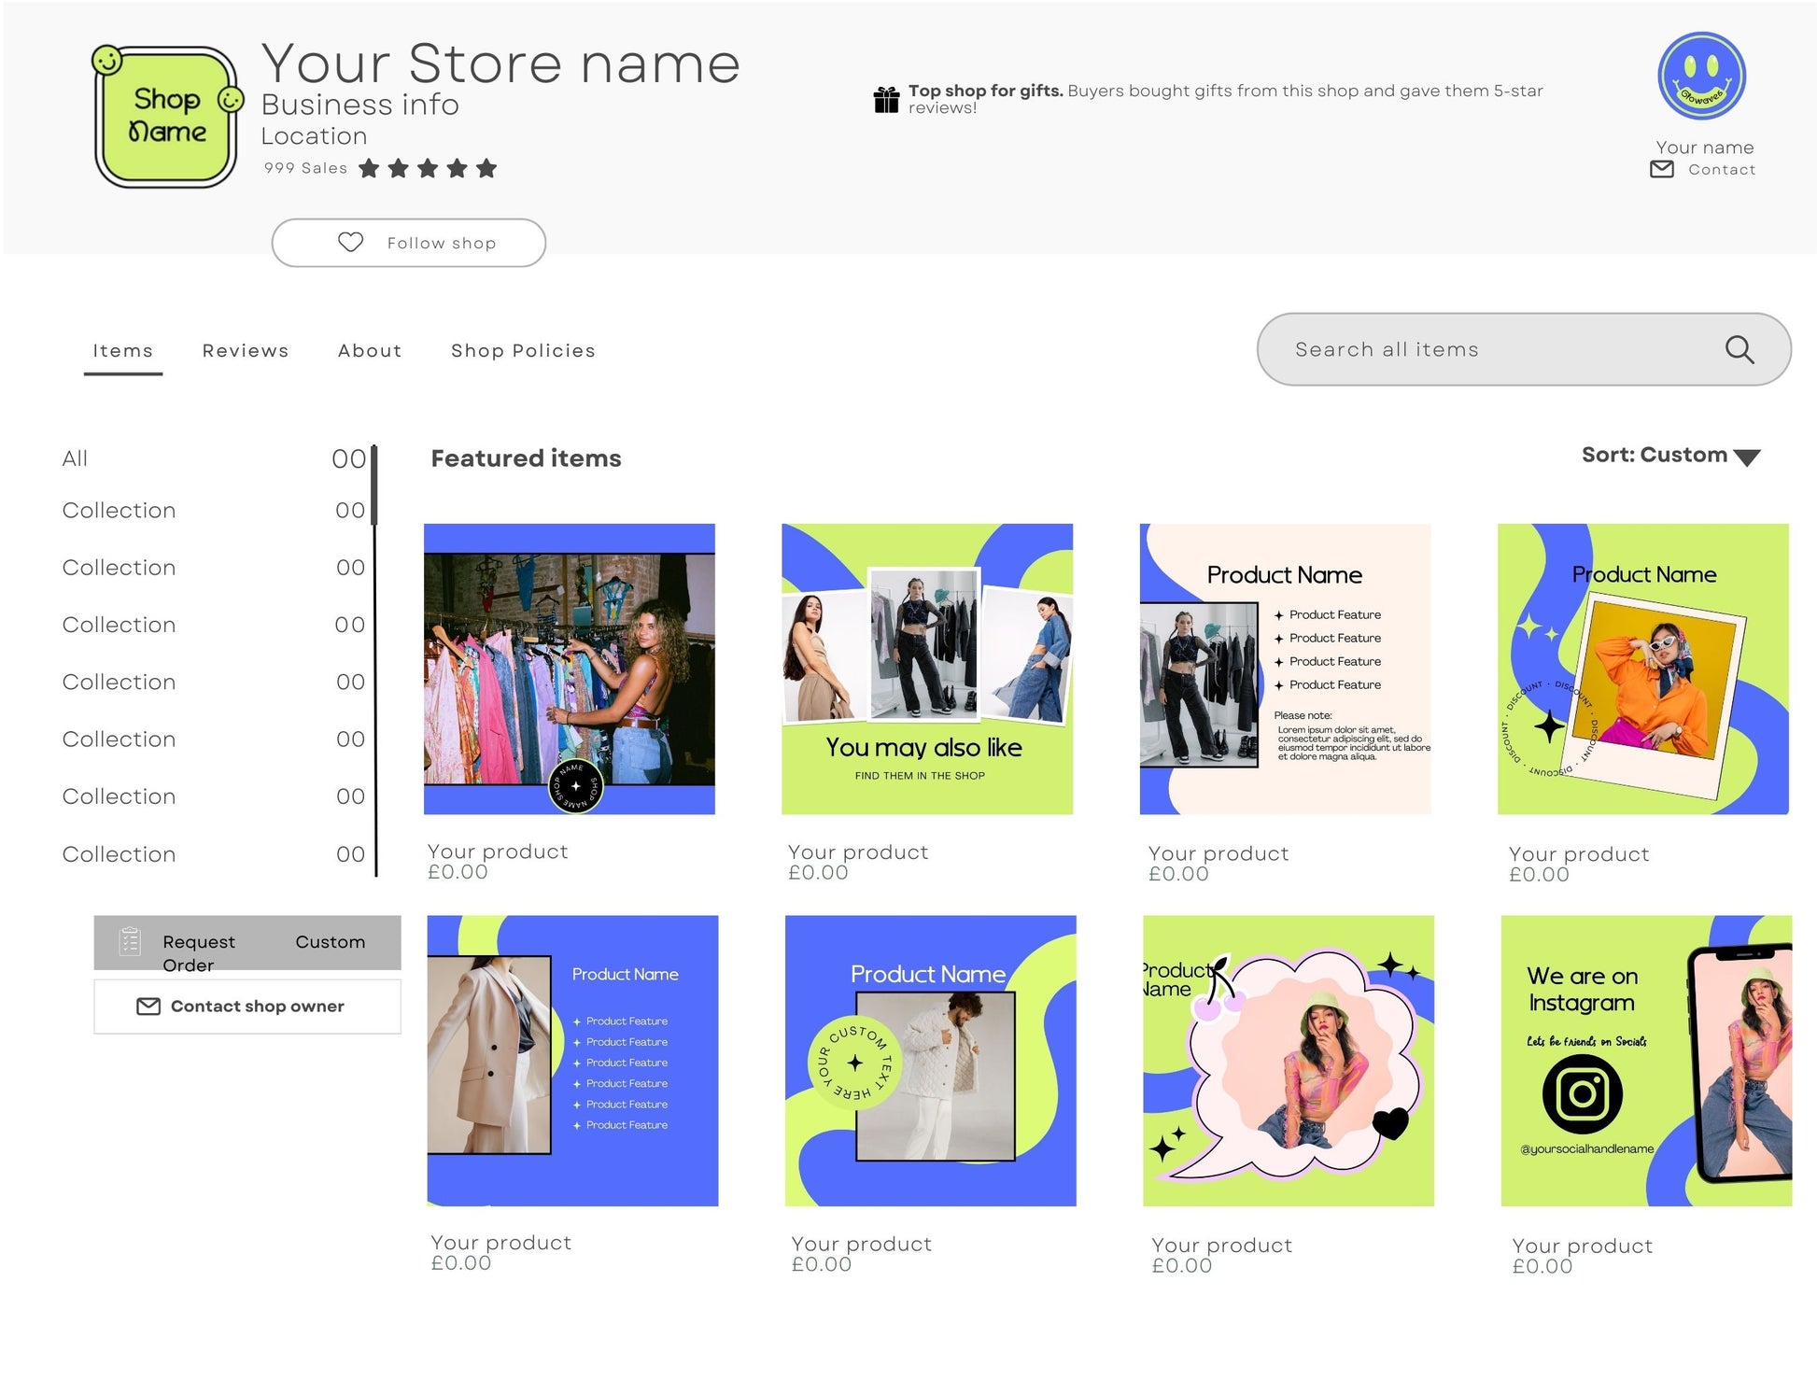This screenshot has width=1817, height=1380.
Task: Click the Shop Name logo badge
Action: [167, 117]
